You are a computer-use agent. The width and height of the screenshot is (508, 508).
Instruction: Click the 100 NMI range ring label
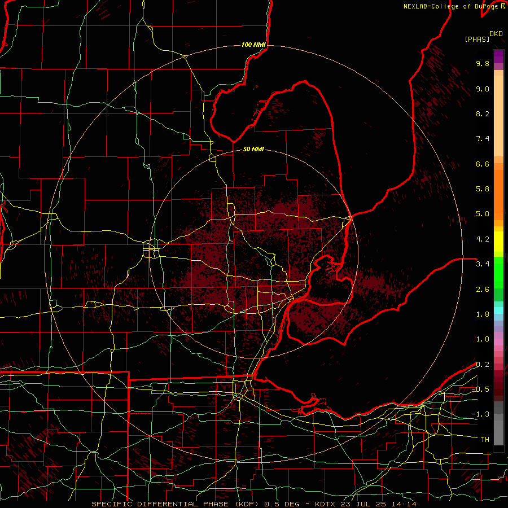(x=253, y=45)
